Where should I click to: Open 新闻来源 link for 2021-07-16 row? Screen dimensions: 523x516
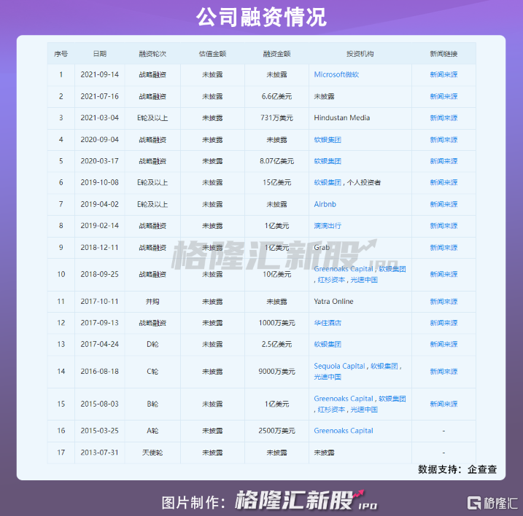click(x=443, y=96)
